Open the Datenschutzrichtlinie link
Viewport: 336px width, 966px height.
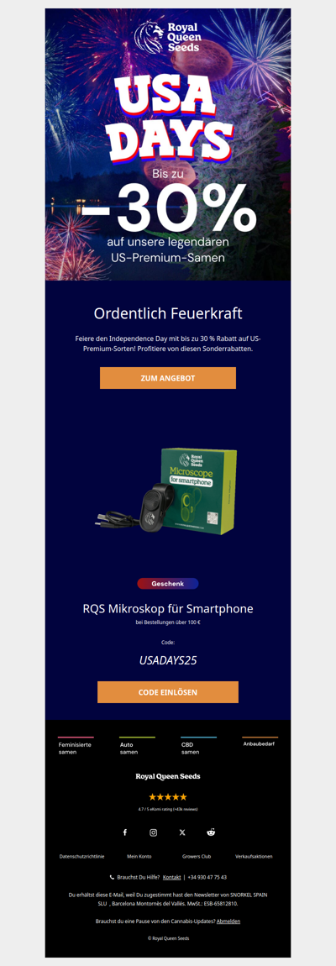(x=82, y=856)
